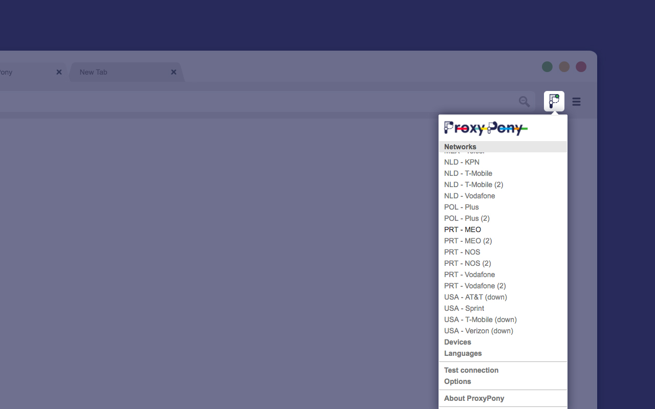Select network PRT - Vodafone

[503, 275]
